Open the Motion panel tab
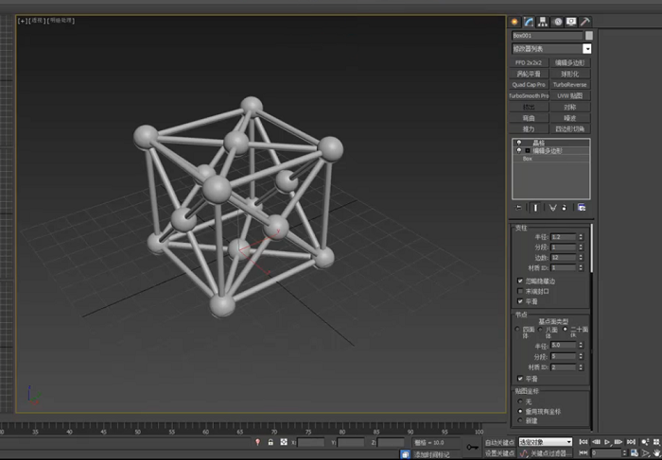 click(558, 22)
